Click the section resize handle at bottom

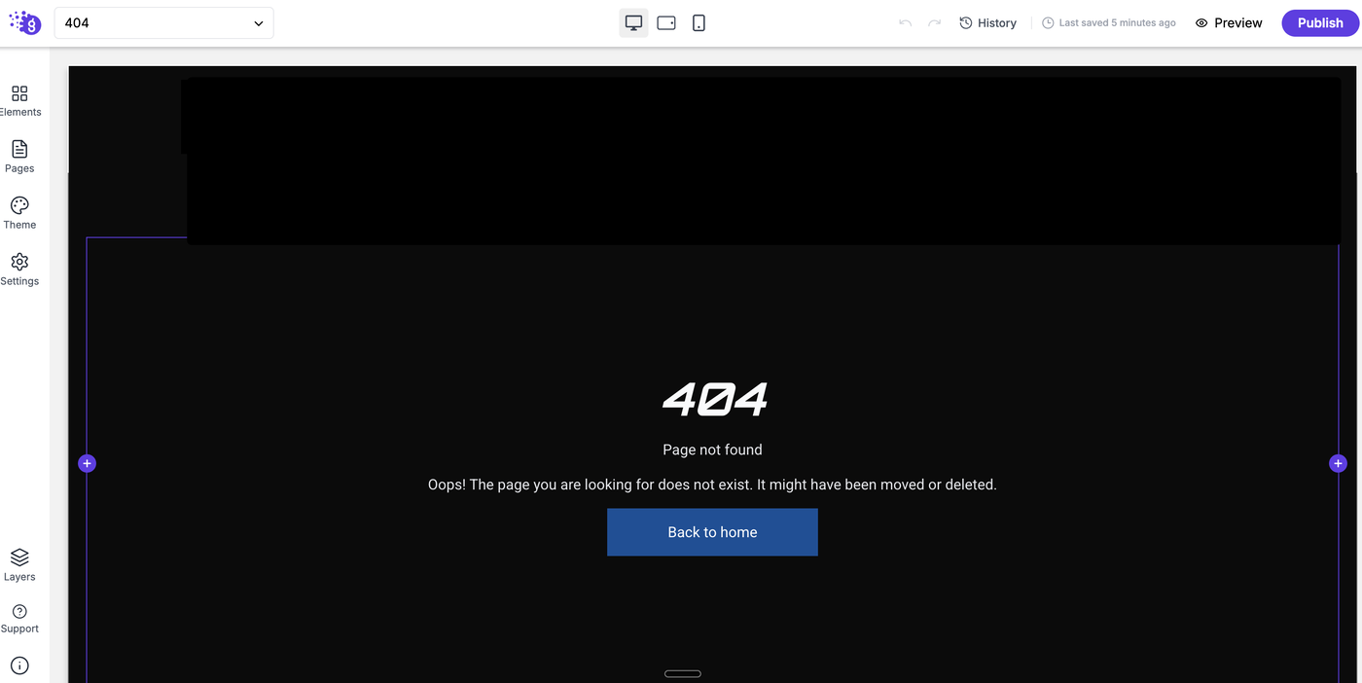tap(683, 673)
